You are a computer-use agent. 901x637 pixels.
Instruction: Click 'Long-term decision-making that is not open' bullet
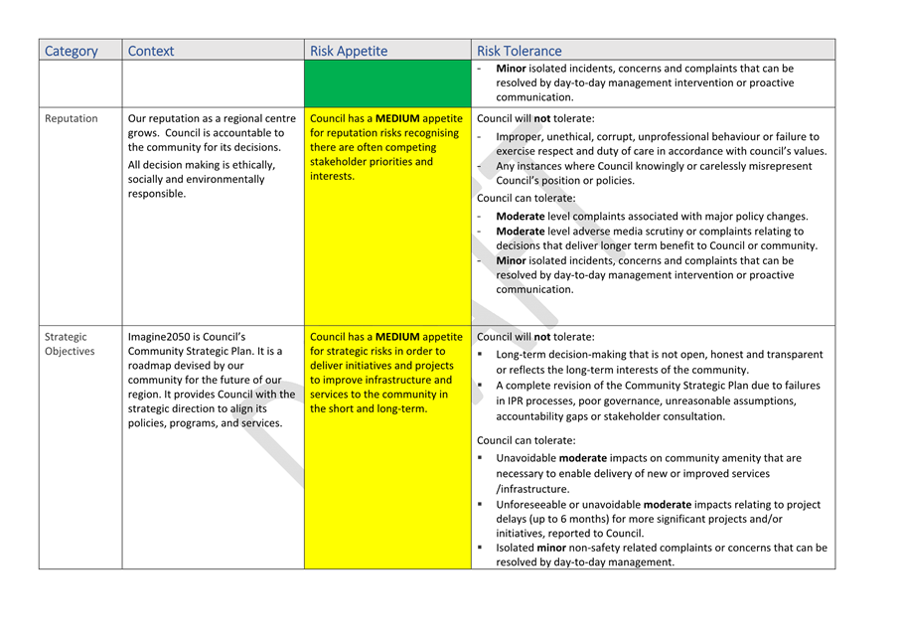659,362
